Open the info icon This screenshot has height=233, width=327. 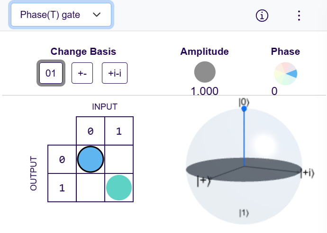coord(262,15)
